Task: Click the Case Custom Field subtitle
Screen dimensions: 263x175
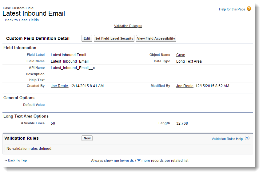Action: coord(18,8)
